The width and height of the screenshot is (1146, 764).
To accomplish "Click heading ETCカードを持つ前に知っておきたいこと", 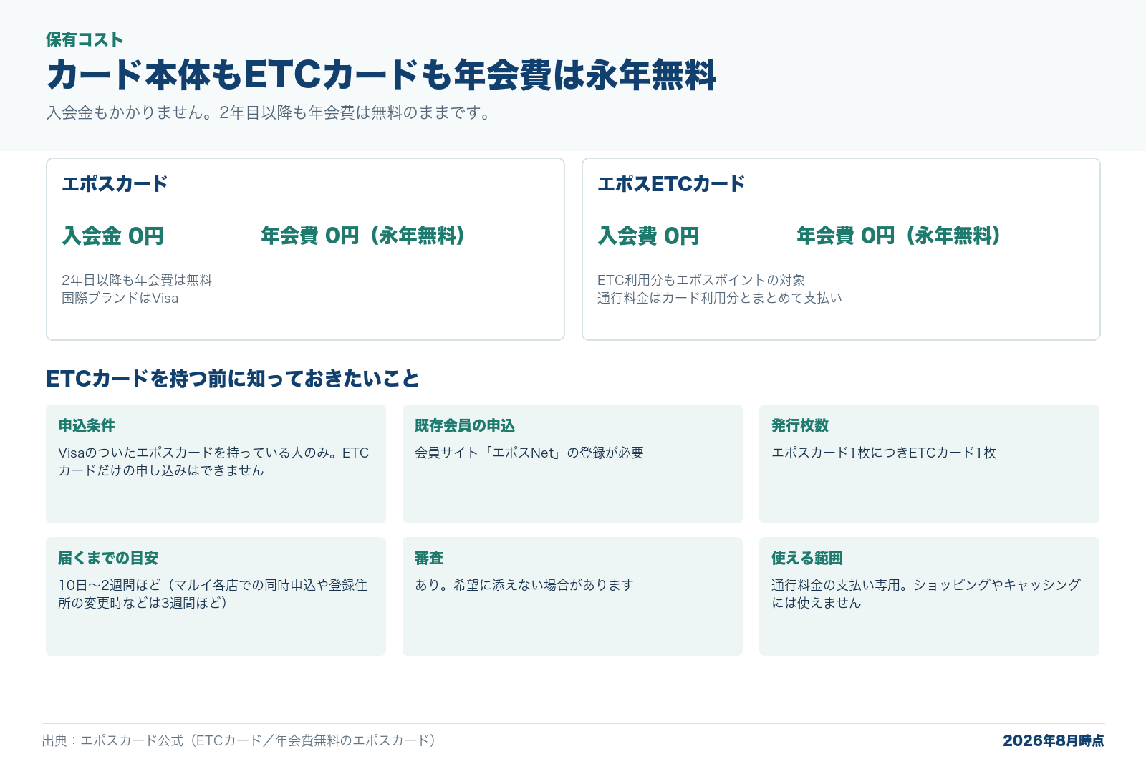I will pyautogui.click(x=233, y=379).
